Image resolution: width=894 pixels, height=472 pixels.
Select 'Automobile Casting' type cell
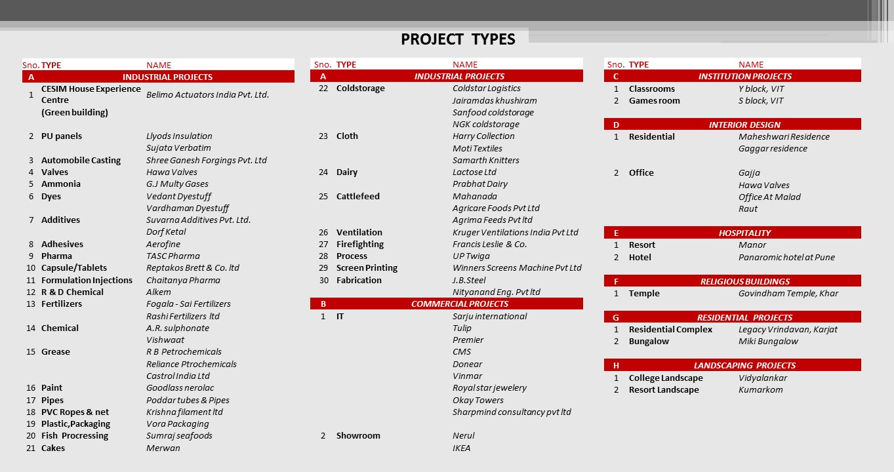pos(81,161)
